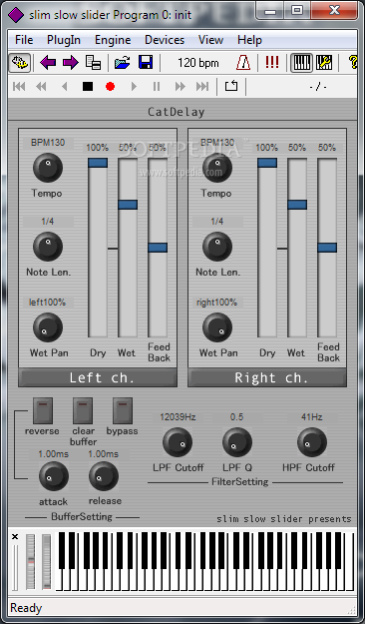Toggle the metronome icon

pos(243,63)
